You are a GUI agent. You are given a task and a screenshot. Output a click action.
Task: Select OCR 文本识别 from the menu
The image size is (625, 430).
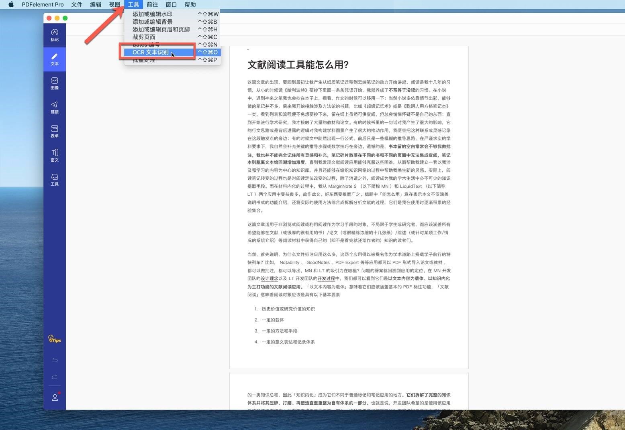pos(151,52)
